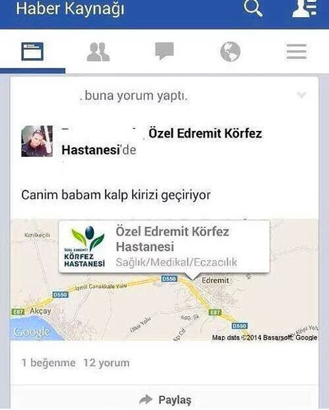This screenshot has width=329, height=410.
Task: Click the post text about babam
Action: 116,195
